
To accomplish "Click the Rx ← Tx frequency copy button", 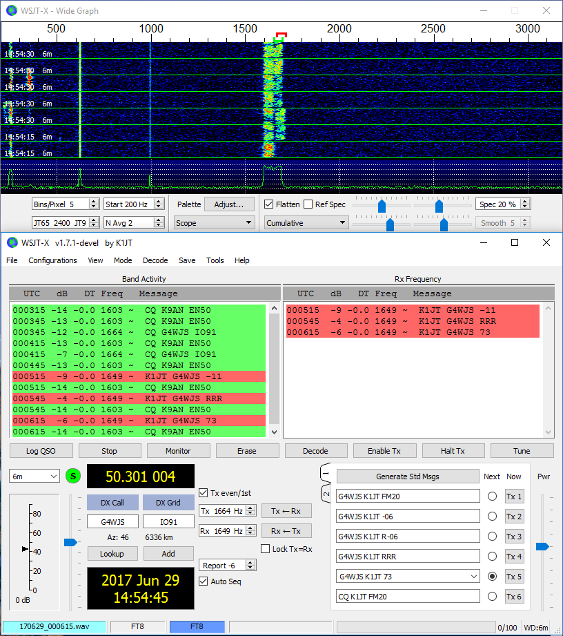I will (286, 531).
